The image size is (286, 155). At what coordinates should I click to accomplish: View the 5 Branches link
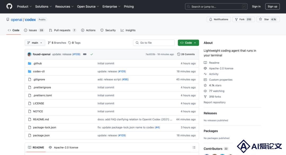(x=57, y=43)
